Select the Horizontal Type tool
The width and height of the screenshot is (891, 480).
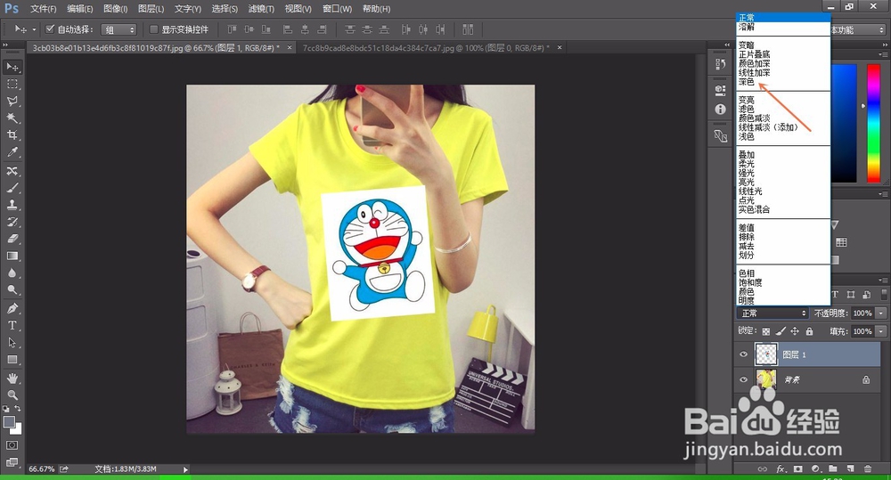coord(12,325)
